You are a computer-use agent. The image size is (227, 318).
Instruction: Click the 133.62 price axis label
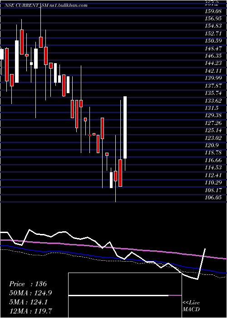213,100
